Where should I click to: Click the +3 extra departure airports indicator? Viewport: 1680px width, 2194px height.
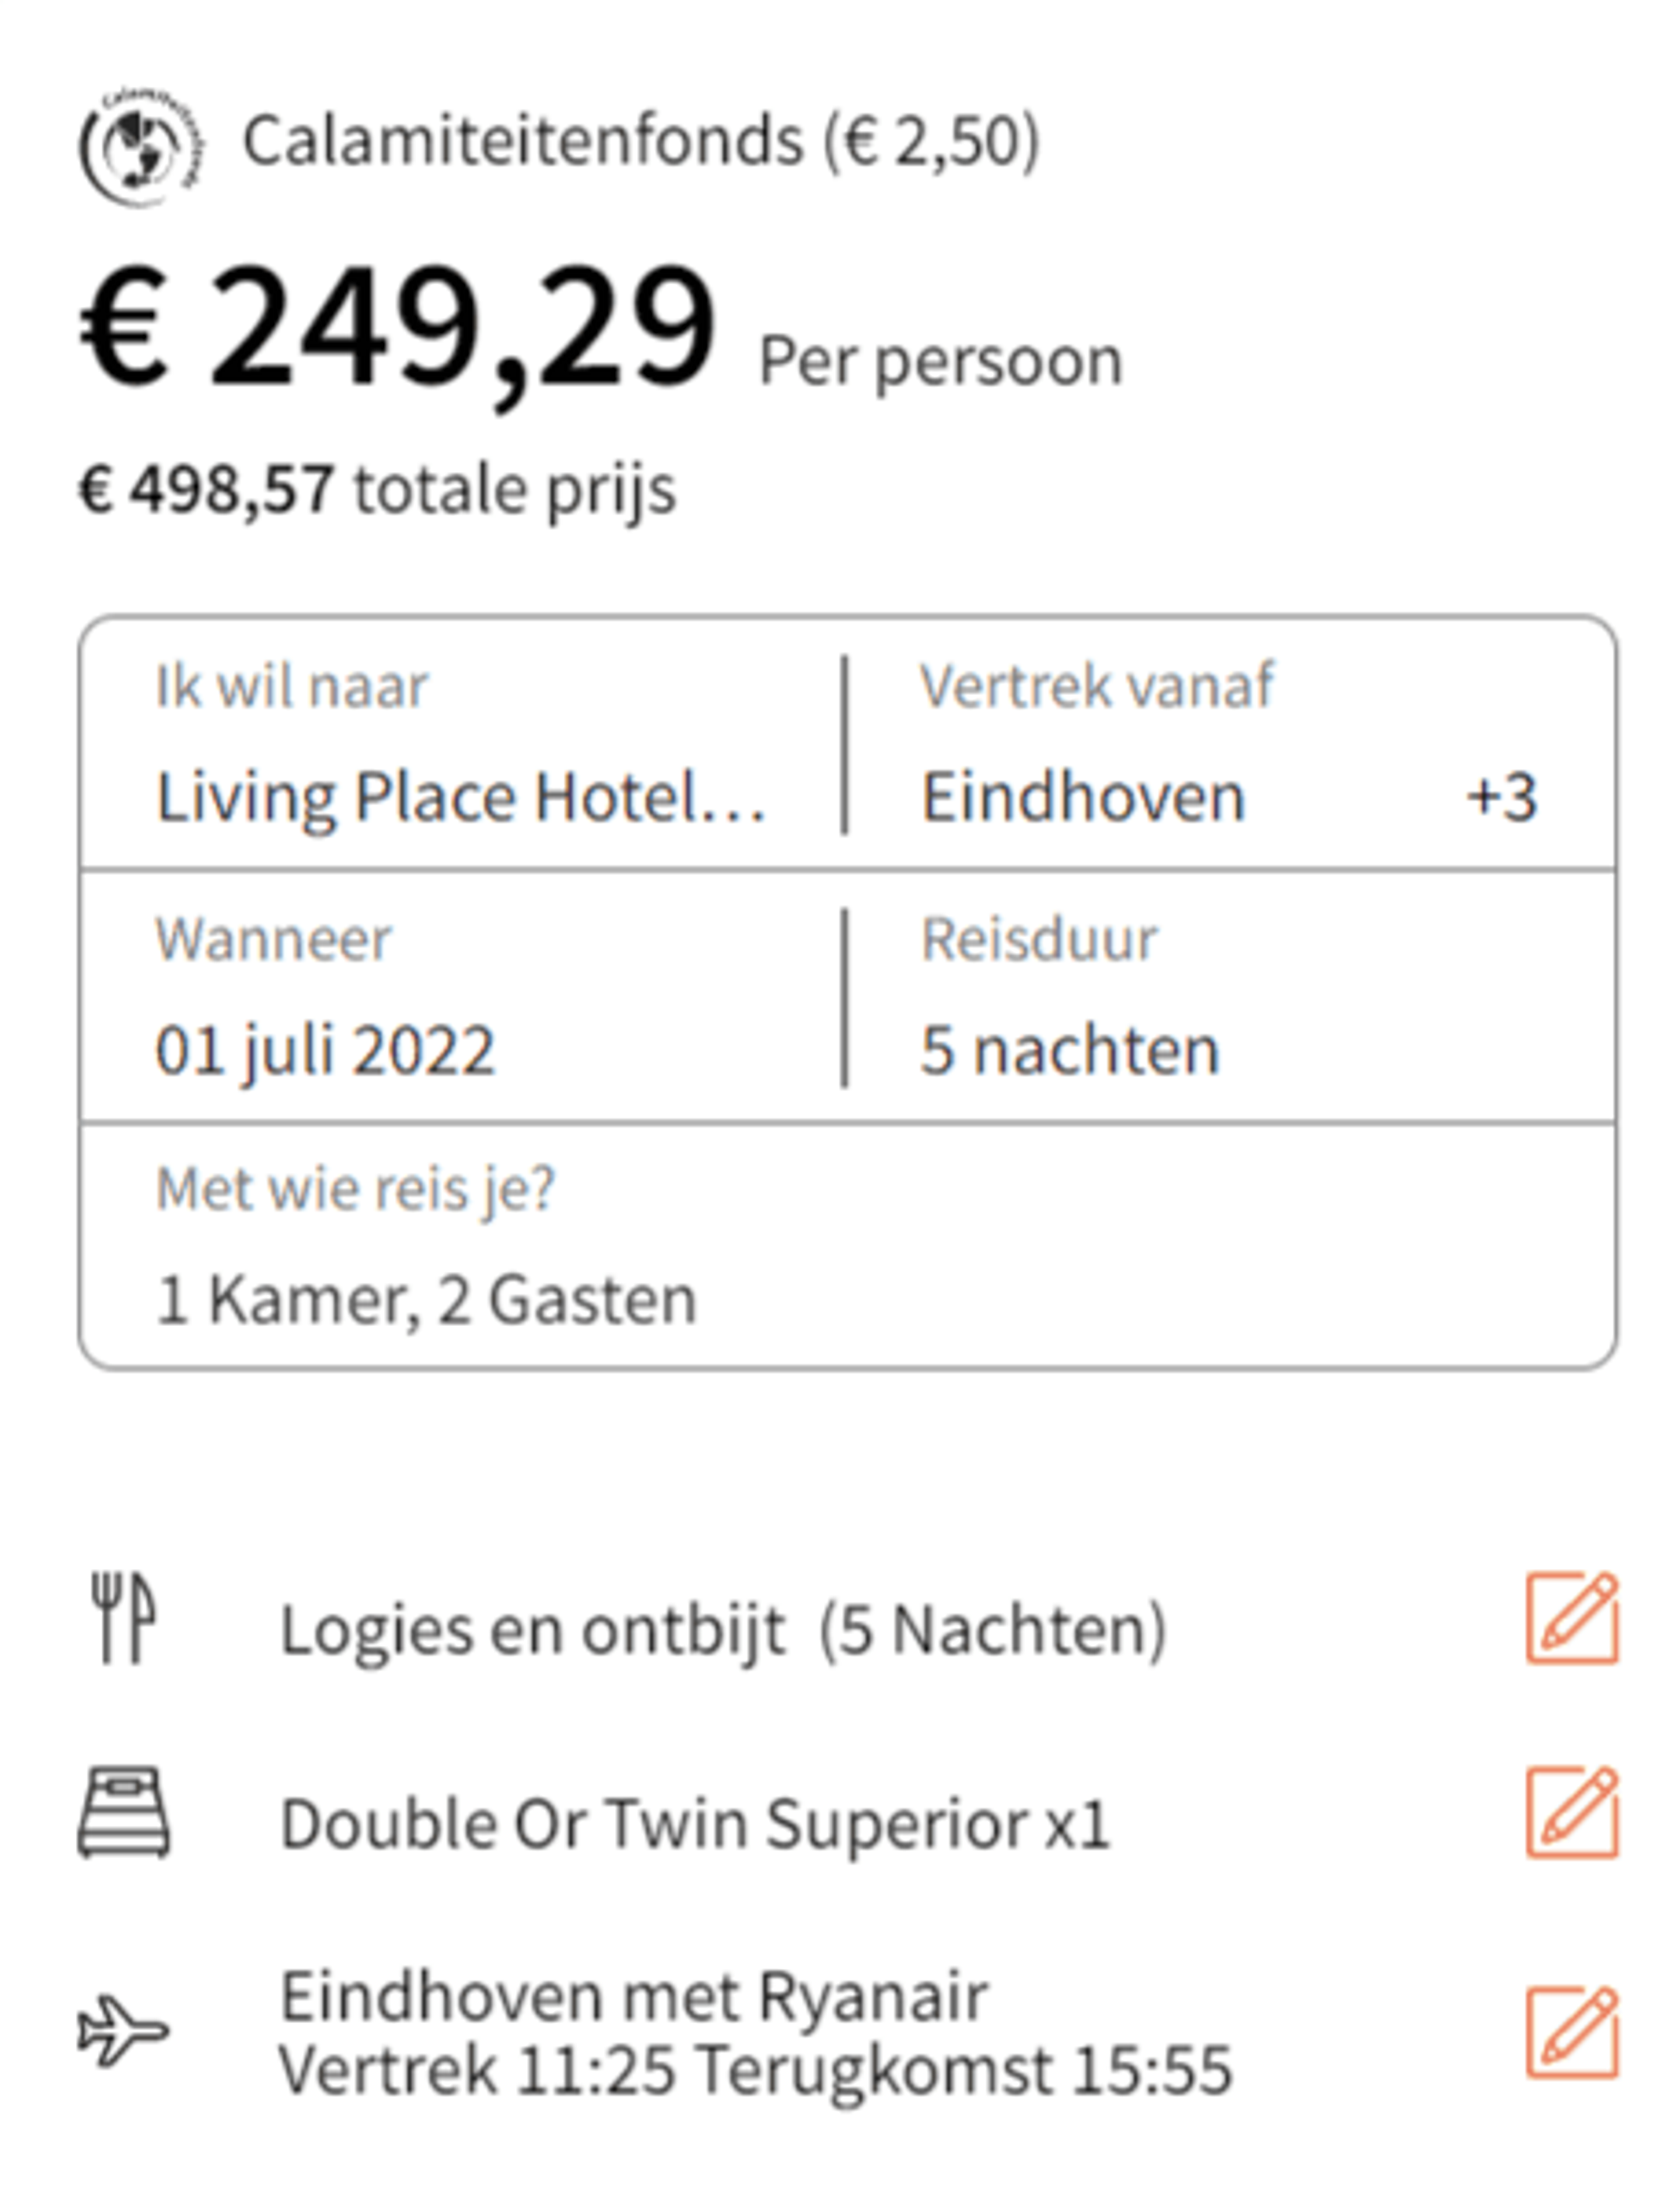[1502, 798]
